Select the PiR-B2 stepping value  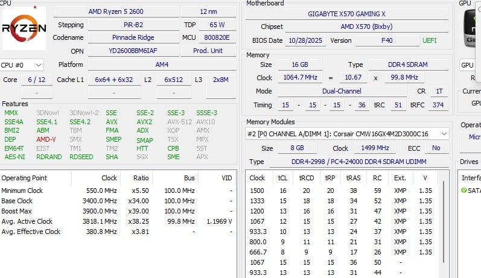point(133,25)
